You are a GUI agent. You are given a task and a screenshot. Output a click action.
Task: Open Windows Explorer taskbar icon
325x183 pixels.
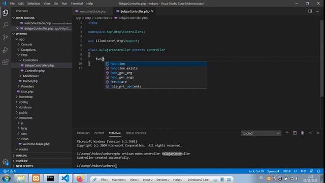21,178
